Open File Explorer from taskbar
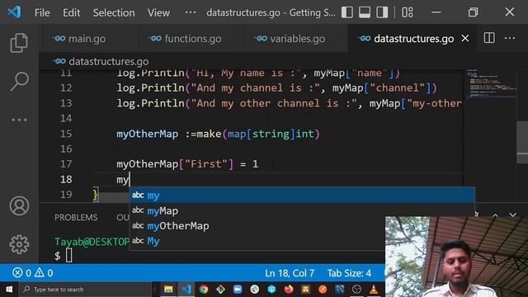Viewport: 528px width, 297px height. click(168, 290)
